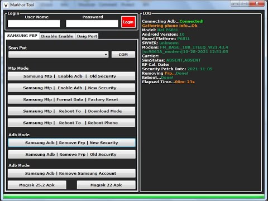Click the 'Reboot...Done!' log line
The width and height of the screenshot is (268, 201).
coord(157,78)
